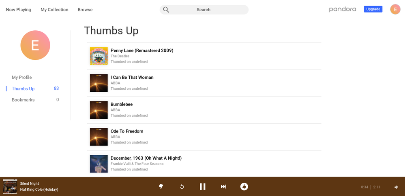Open Penny Lane album artwork
This screenshot has width=405, height=196.
(x=99, y=56)
